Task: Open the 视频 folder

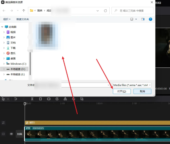Action: tap(13, 32)
